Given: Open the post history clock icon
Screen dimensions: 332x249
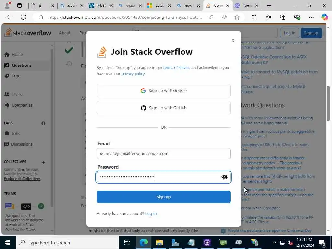Looking at the screenshot, I should click(69, 64).
